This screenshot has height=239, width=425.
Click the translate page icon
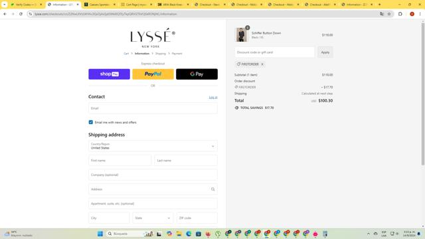tap(382, 14)
